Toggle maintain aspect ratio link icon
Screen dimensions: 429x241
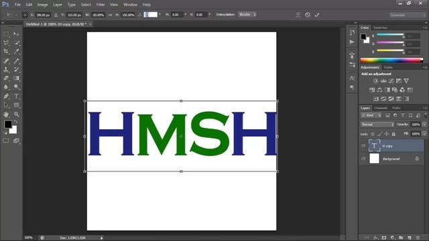pyautogui.click(x=110, y=15)
